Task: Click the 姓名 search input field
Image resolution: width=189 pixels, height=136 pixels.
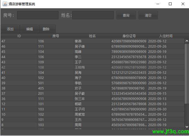Action: 93,15
